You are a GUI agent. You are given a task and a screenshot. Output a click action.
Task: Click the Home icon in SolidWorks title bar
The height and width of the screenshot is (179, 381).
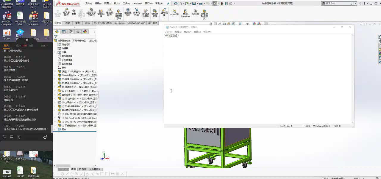[x=176, y=4]
